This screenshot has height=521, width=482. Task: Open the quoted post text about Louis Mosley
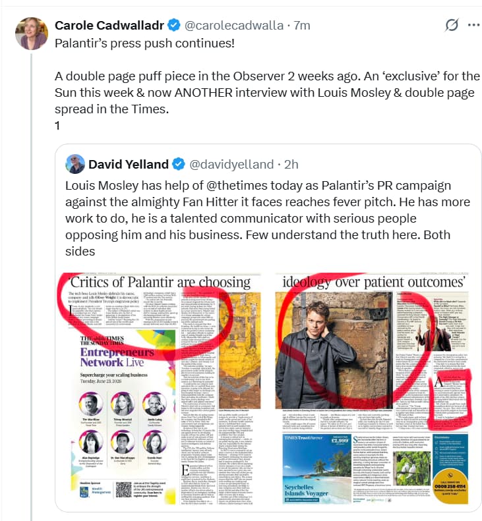tap(264, 219)
